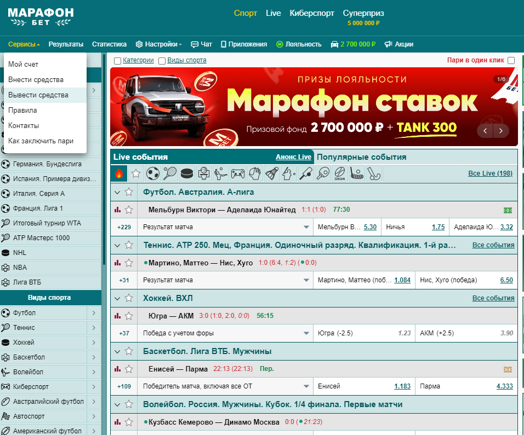Filter Live events by volleyball player icon

221,173
